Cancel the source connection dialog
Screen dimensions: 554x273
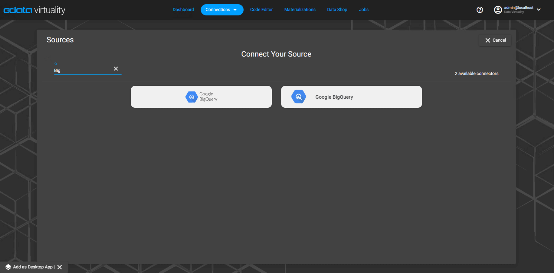[495, 40]
